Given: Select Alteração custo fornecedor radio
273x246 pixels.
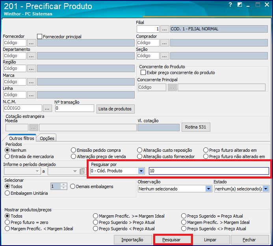Looking at the screenshot, I should tap(139, 157).
